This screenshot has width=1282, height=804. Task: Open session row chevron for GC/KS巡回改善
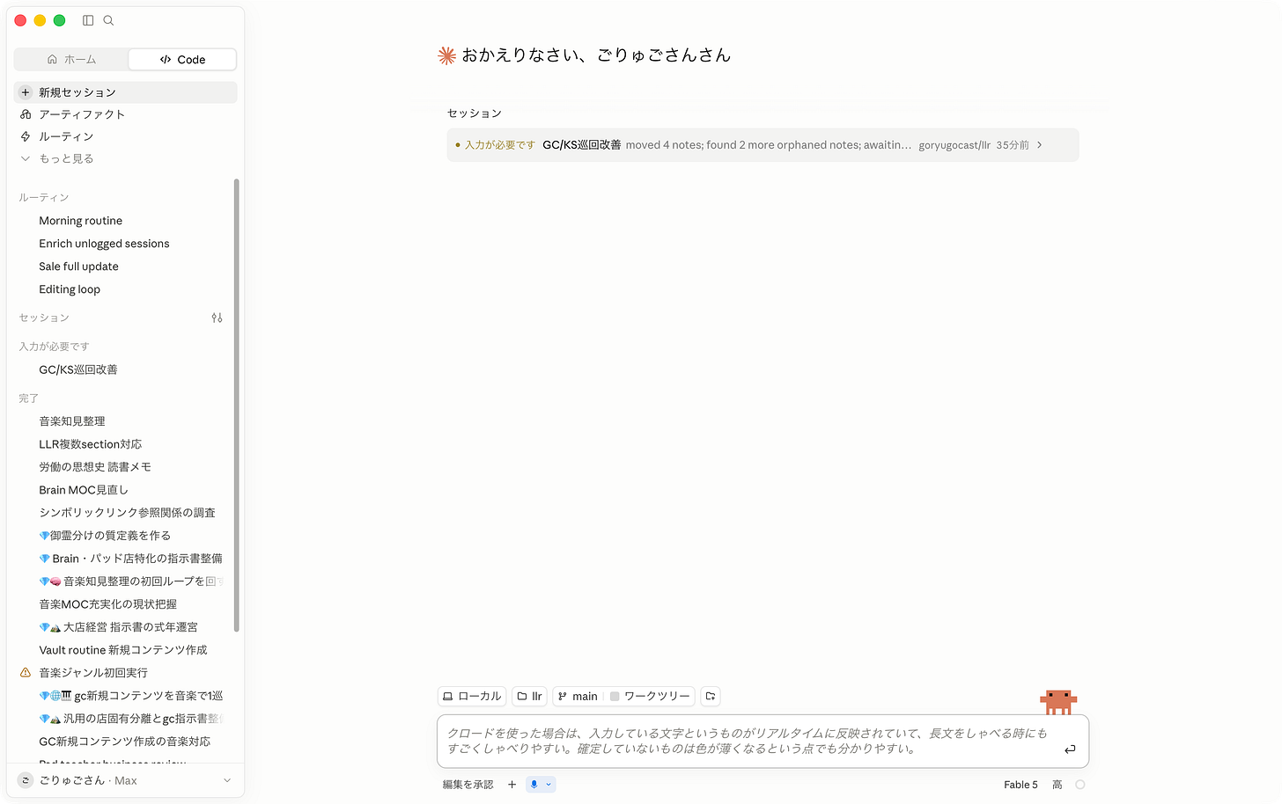tap(1040, 145)
